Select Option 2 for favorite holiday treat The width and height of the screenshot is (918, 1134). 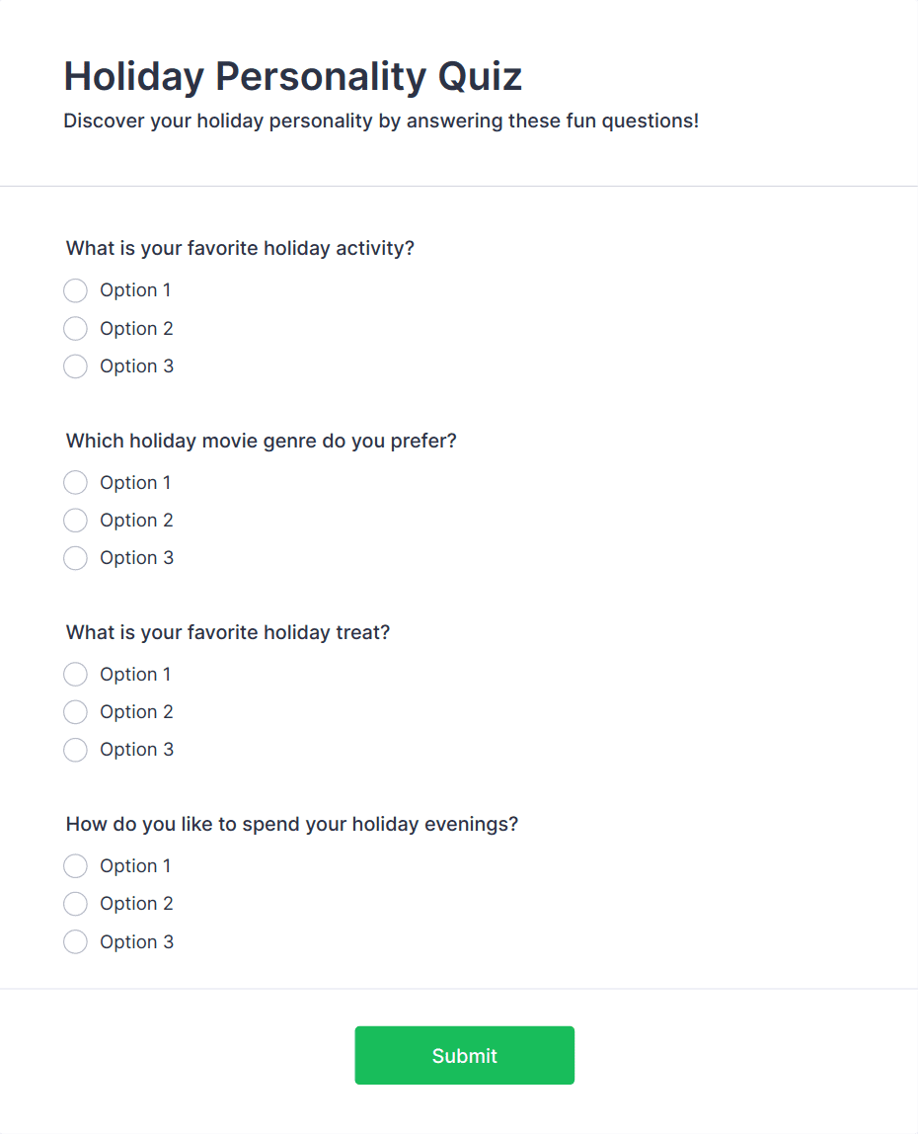(75, 711)
